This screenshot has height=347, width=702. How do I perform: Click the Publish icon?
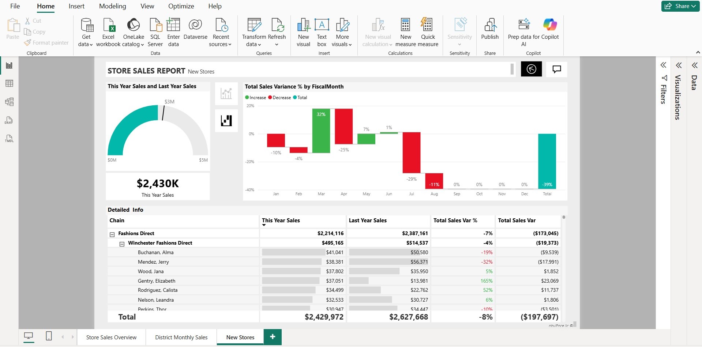[x=489, y=25]
